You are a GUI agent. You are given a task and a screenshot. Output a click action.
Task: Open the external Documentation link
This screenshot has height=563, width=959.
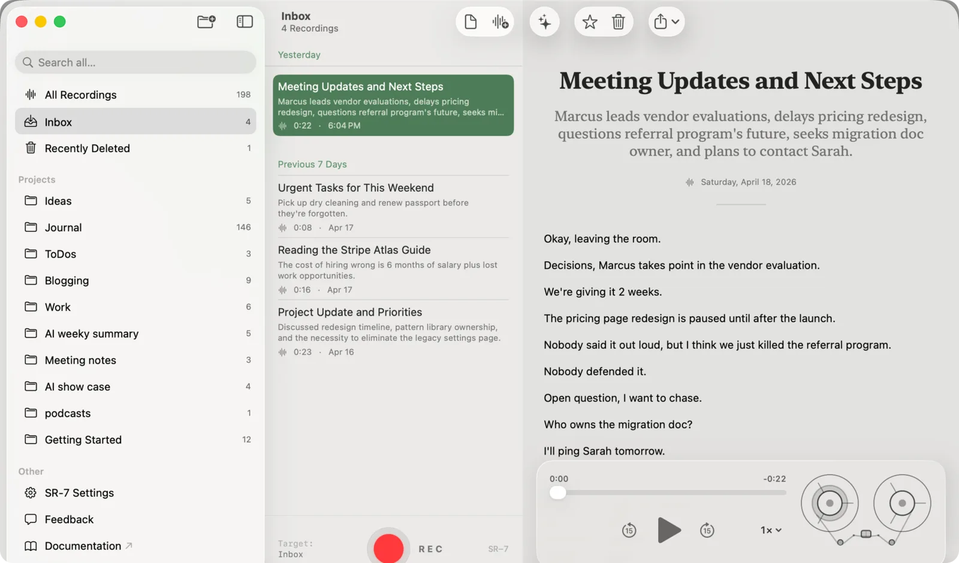click(x=135, y=546)
